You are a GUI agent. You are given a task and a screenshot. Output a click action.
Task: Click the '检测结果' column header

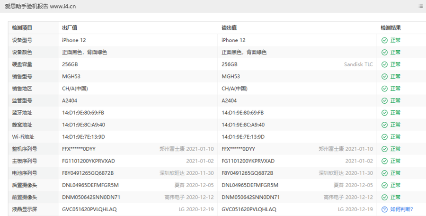tap(390, 27)
